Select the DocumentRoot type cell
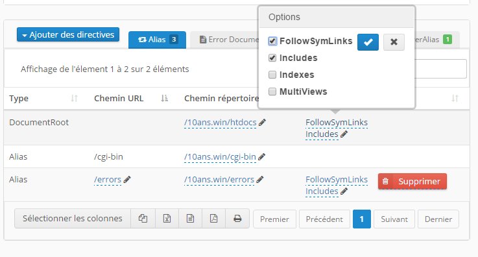 coord(39,123)
